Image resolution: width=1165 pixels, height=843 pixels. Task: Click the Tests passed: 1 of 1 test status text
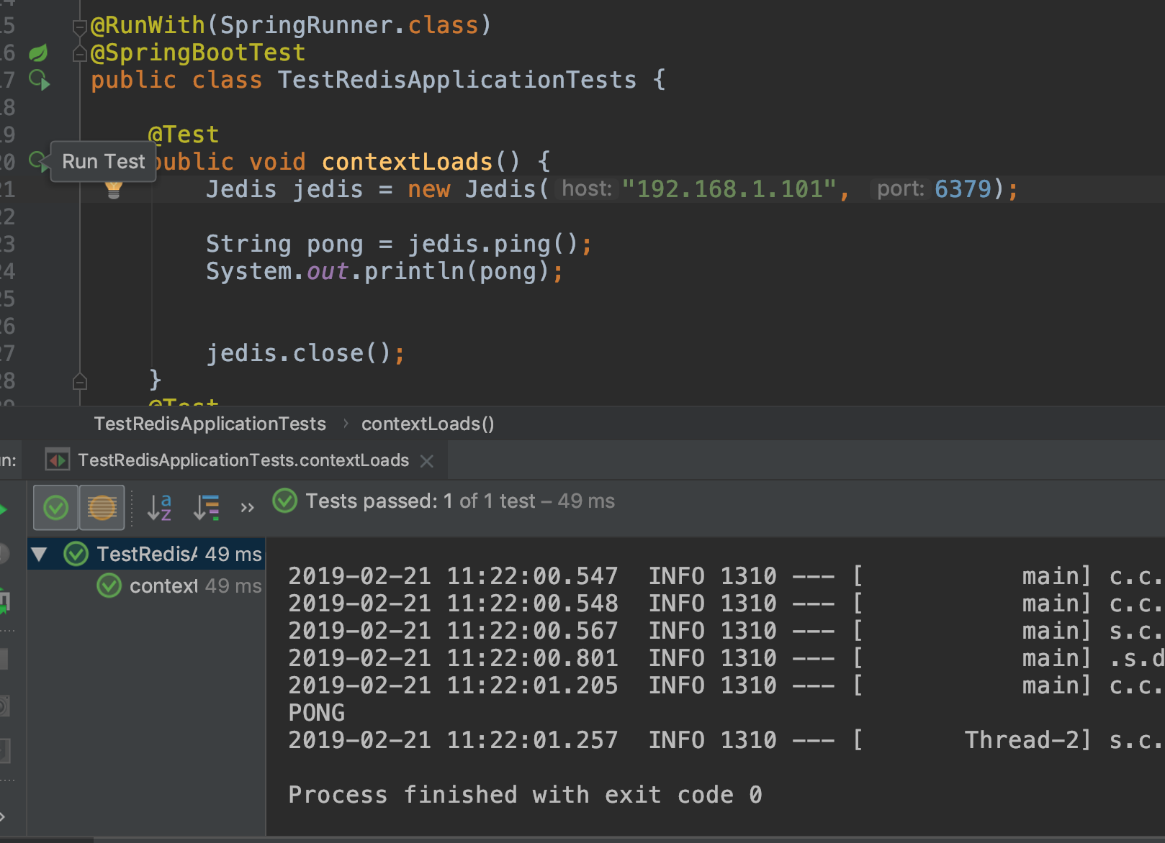[460, 501]
